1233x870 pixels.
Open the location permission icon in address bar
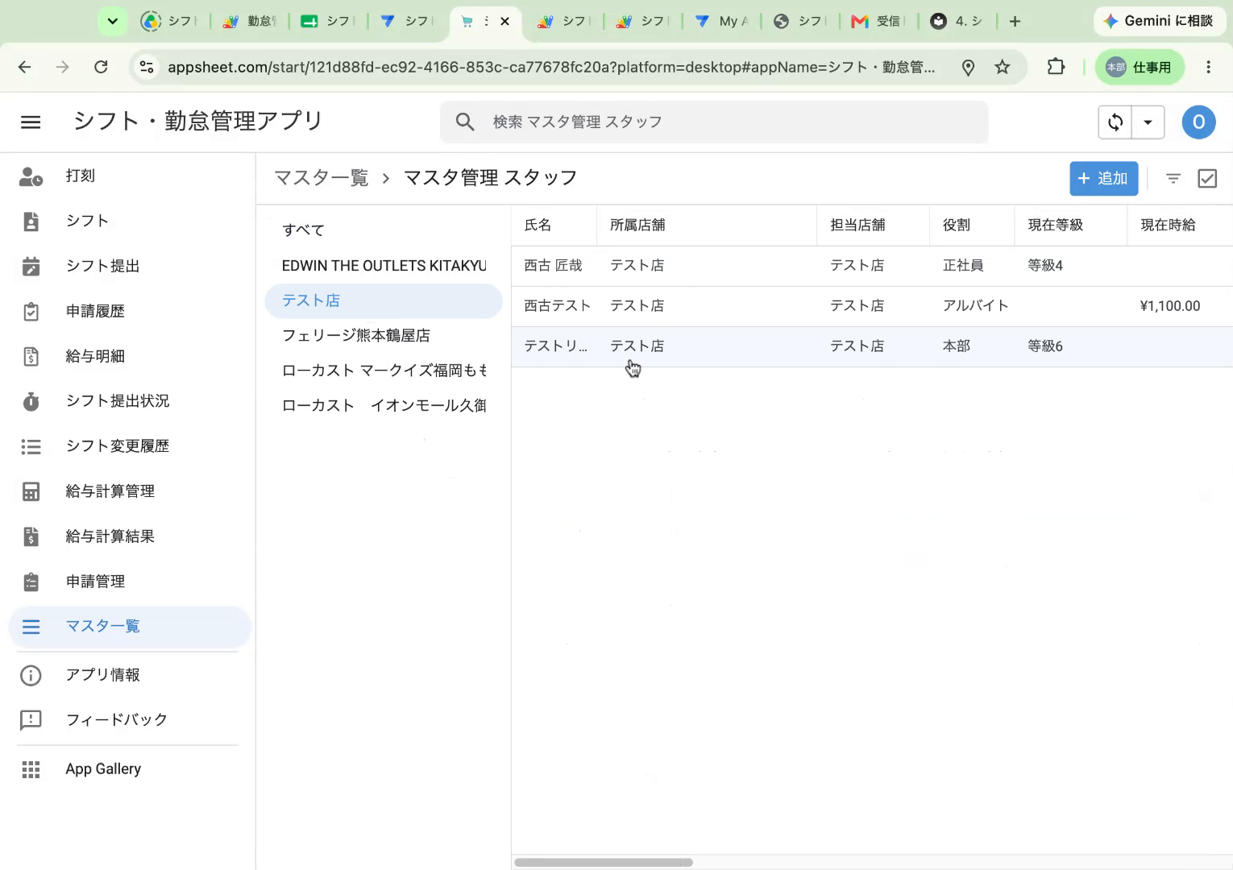click(x=969, y=68)
